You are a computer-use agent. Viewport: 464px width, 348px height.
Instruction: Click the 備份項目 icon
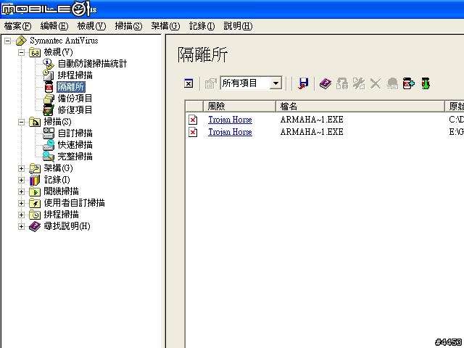click(x=49, y=99)
